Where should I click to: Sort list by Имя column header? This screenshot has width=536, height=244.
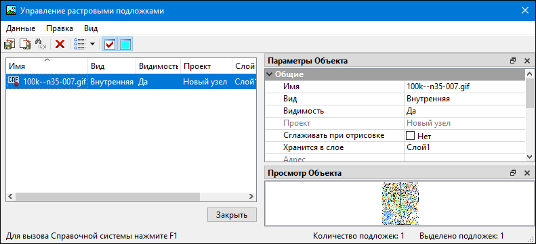[47, 66]
